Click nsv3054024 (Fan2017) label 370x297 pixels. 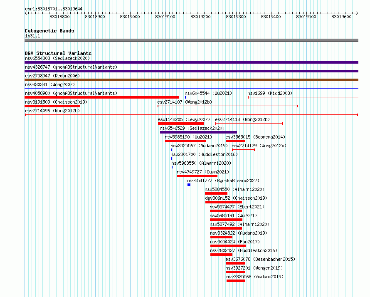(235, 242)
